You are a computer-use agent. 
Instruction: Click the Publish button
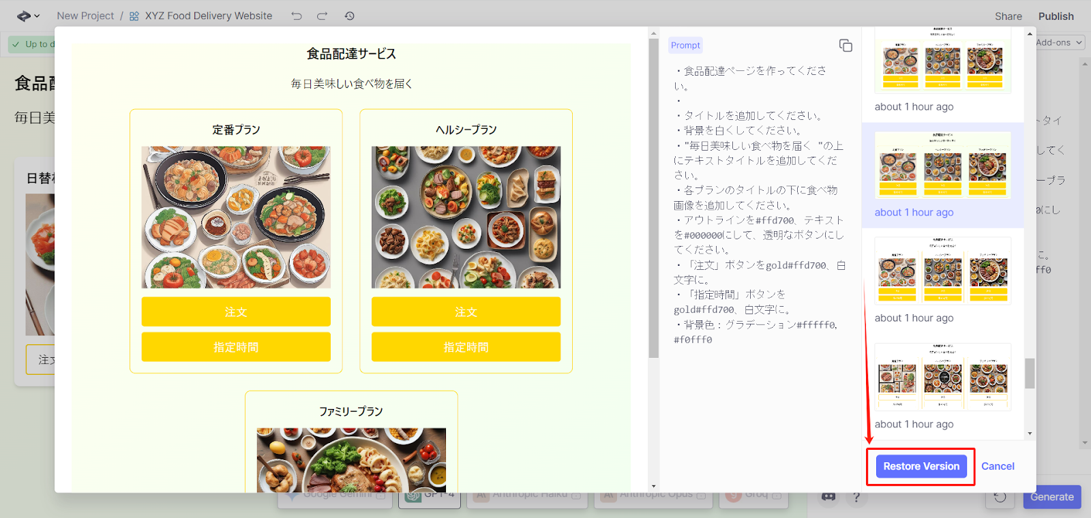(x=1056, y=16)
